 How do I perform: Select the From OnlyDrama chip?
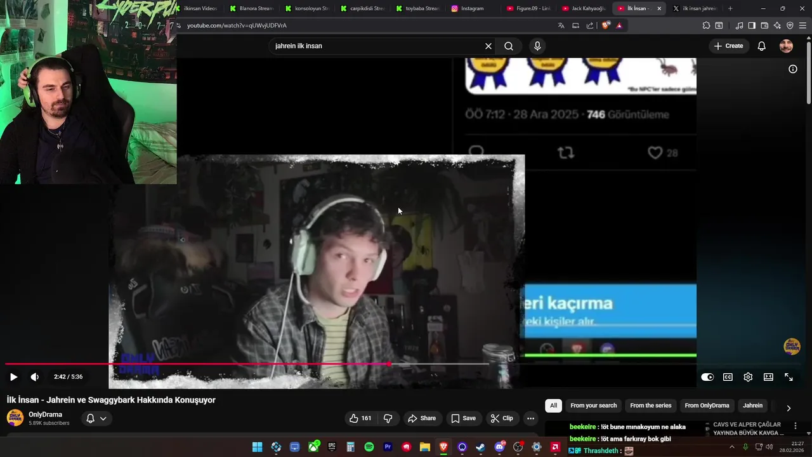707,406
